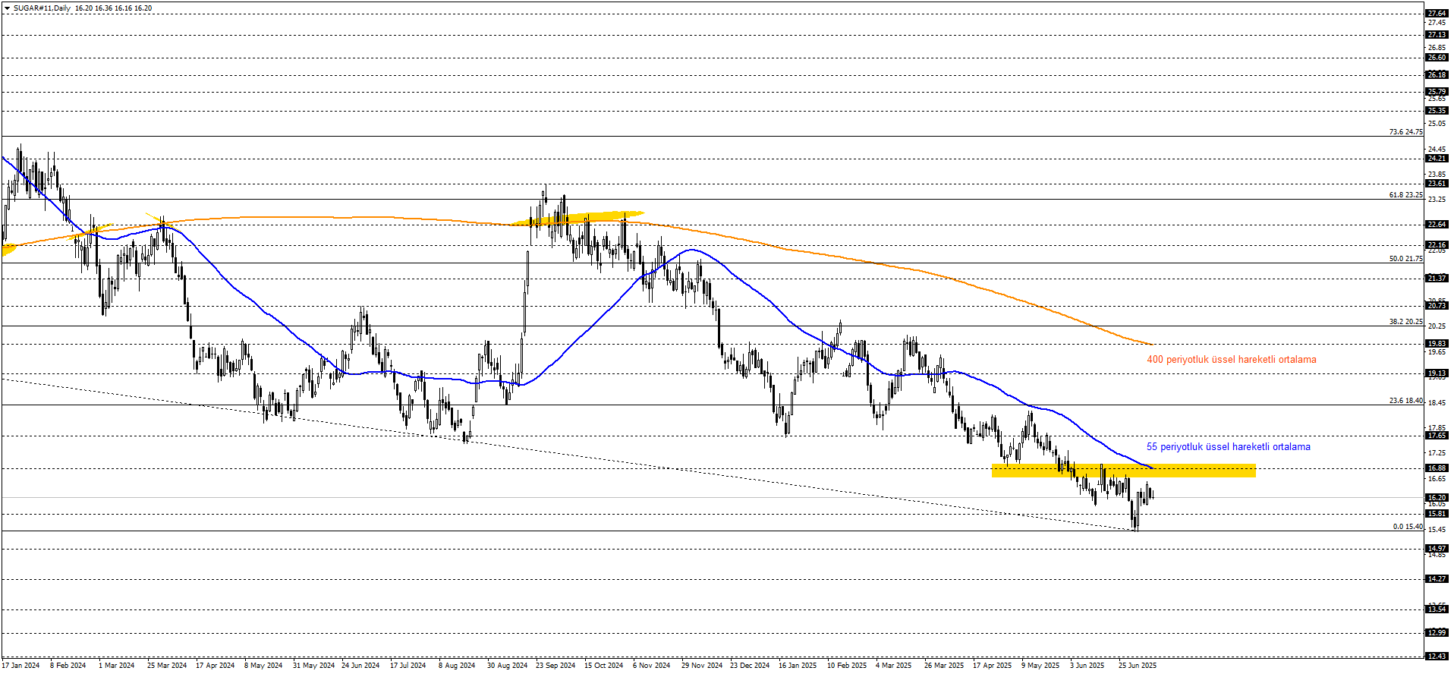1454x674 pixels.
Task: Click the 9 May 2025 date label
Action: tap(1040, 666)
